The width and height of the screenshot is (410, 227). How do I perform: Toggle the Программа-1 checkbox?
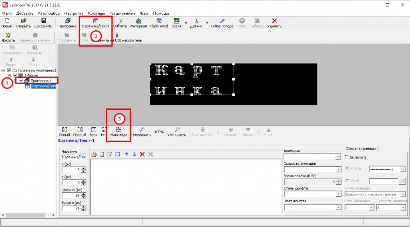click(x=22, y=81)
